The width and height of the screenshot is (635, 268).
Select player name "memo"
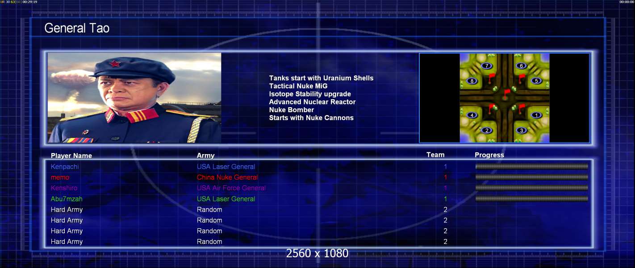[60, 177]
